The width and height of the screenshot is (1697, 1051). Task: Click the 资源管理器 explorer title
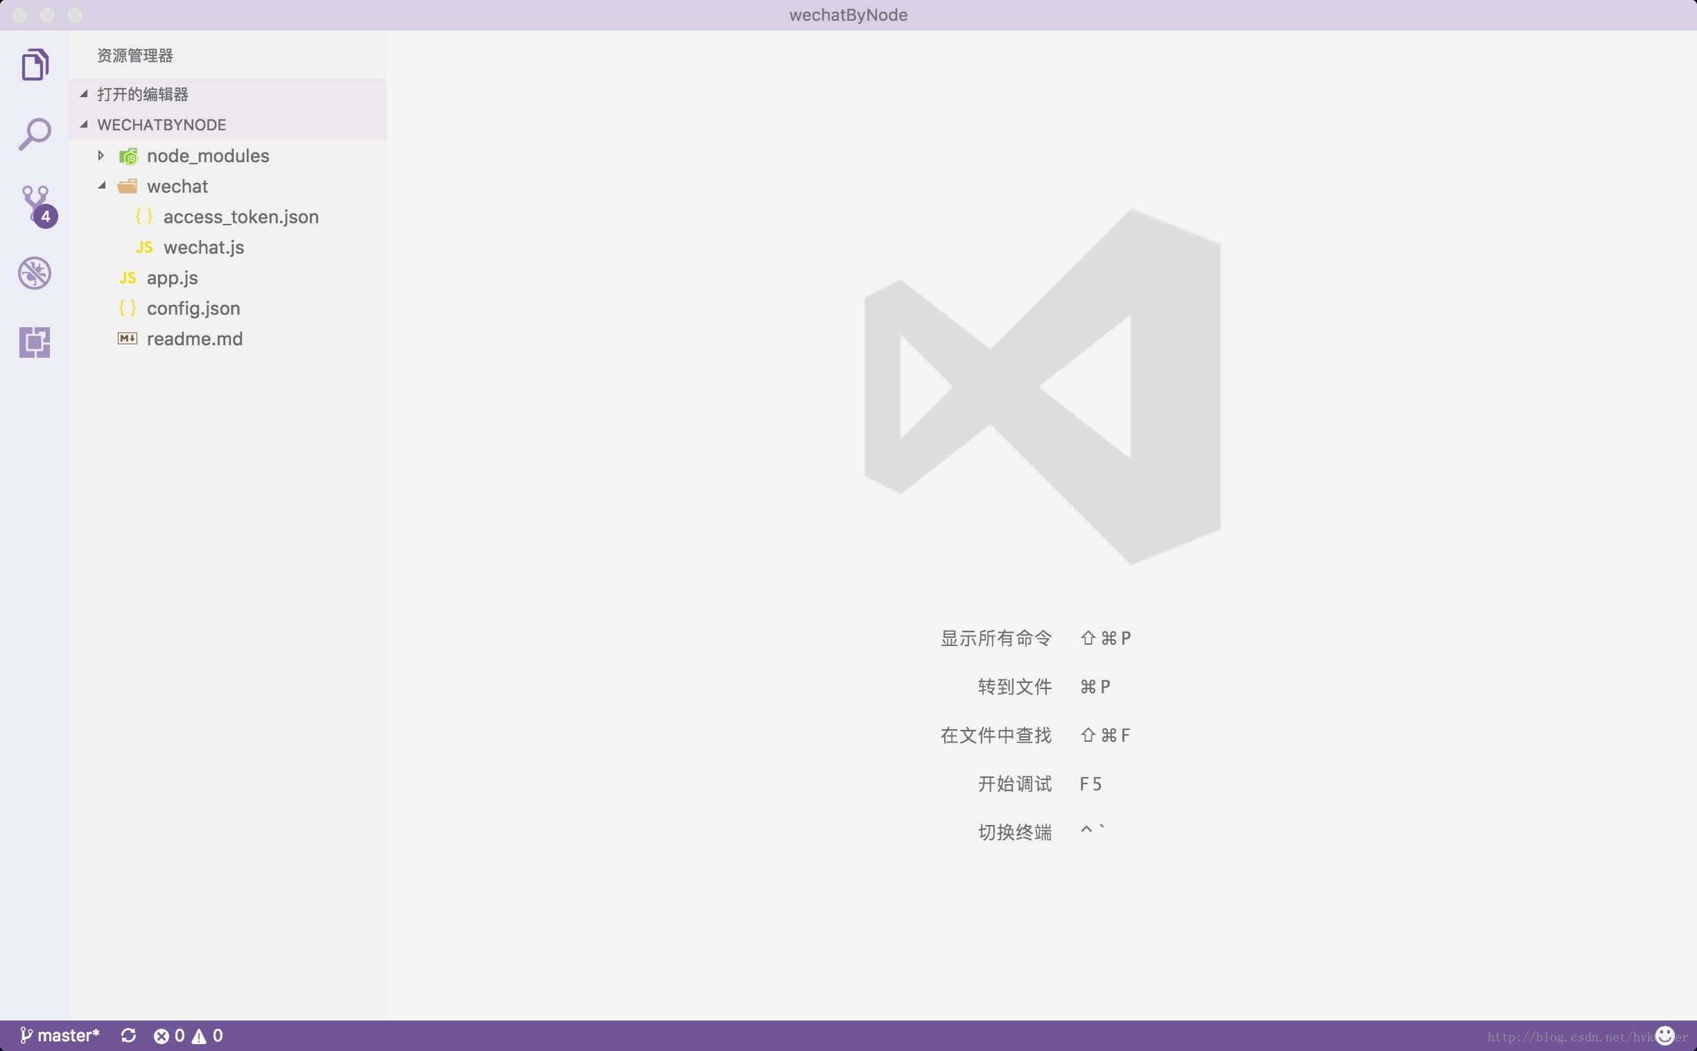(x=134, y=55)
